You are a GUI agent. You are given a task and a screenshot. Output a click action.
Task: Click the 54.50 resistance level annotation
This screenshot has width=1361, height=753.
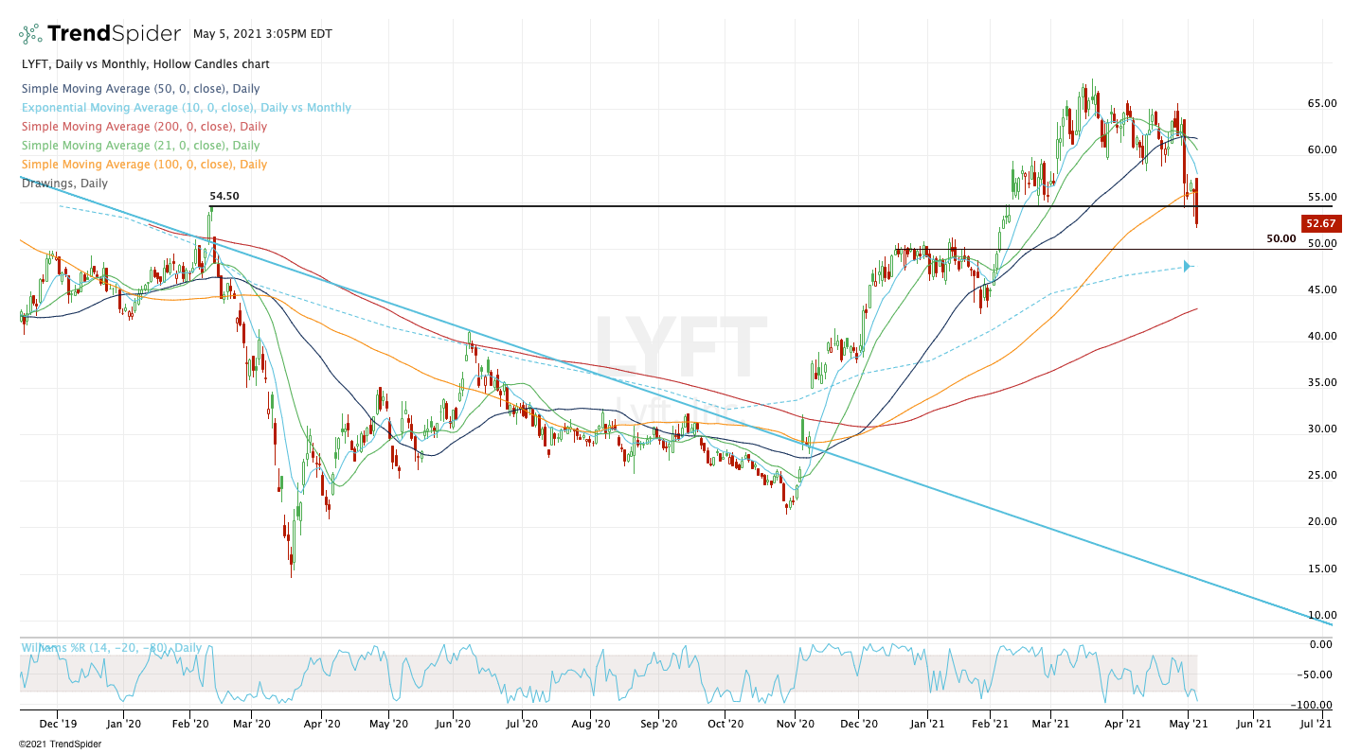coord(224,197)
